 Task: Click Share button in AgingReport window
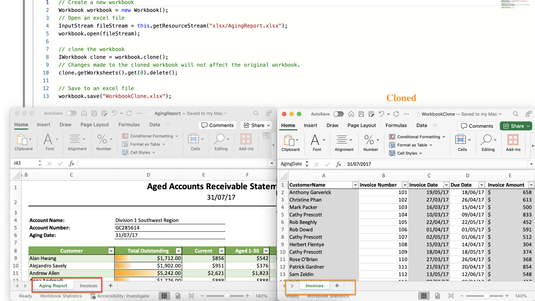(x=257, y=125)
